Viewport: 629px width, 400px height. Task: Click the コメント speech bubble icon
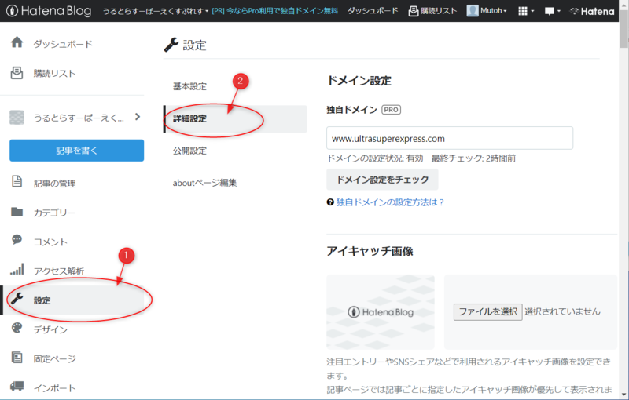tap(17, 239)
